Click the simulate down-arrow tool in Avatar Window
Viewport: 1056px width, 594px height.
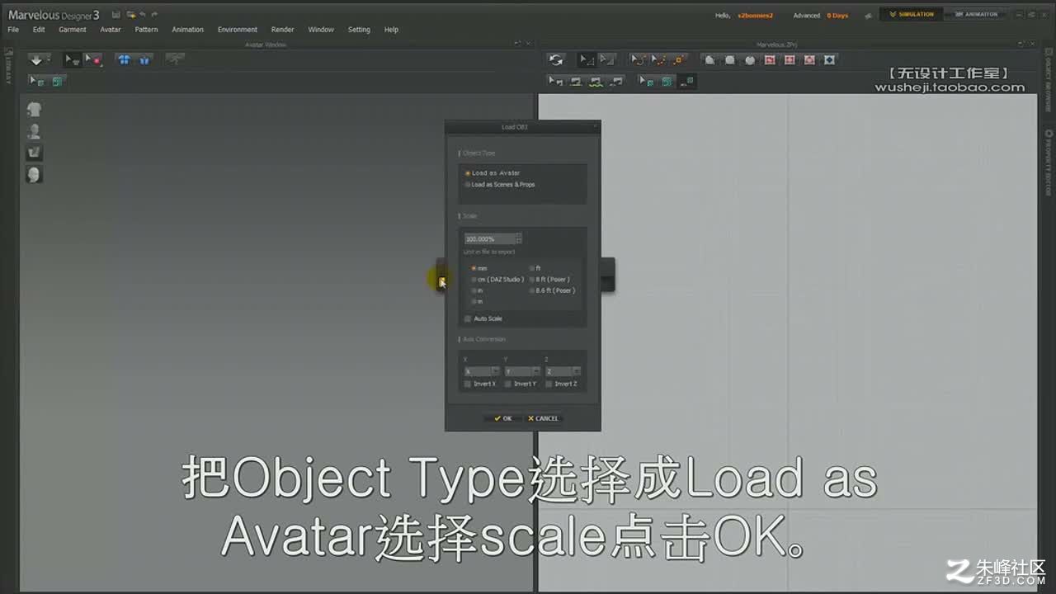38,59
